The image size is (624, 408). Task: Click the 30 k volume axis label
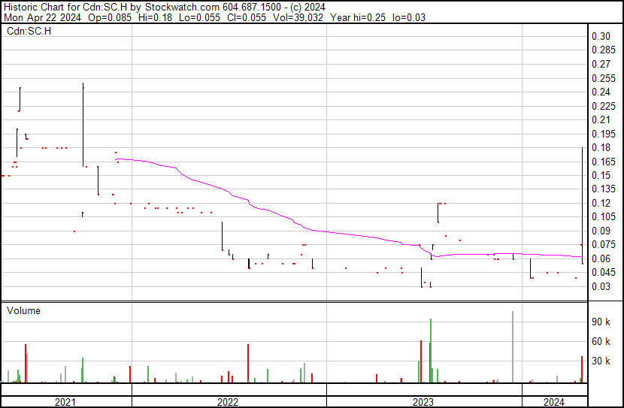click(x=601, y=361)
